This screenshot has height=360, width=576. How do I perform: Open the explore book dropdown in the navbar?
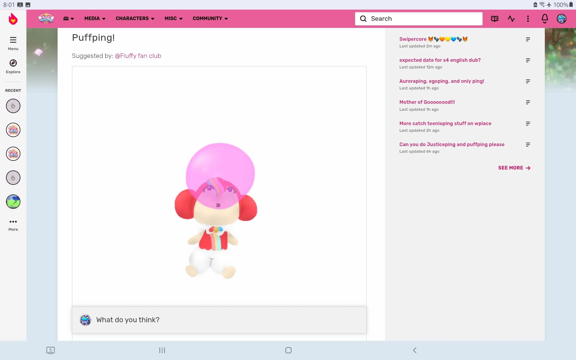click(x=68, y=19)
